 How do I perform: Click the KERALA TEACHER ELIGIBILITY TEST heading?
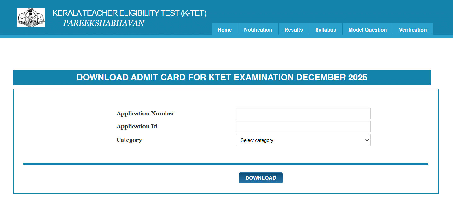(130, 13)
